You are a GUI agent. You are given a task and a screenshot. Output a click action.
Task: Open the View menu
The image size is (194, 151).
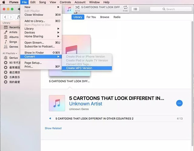(x=53, y=2)
